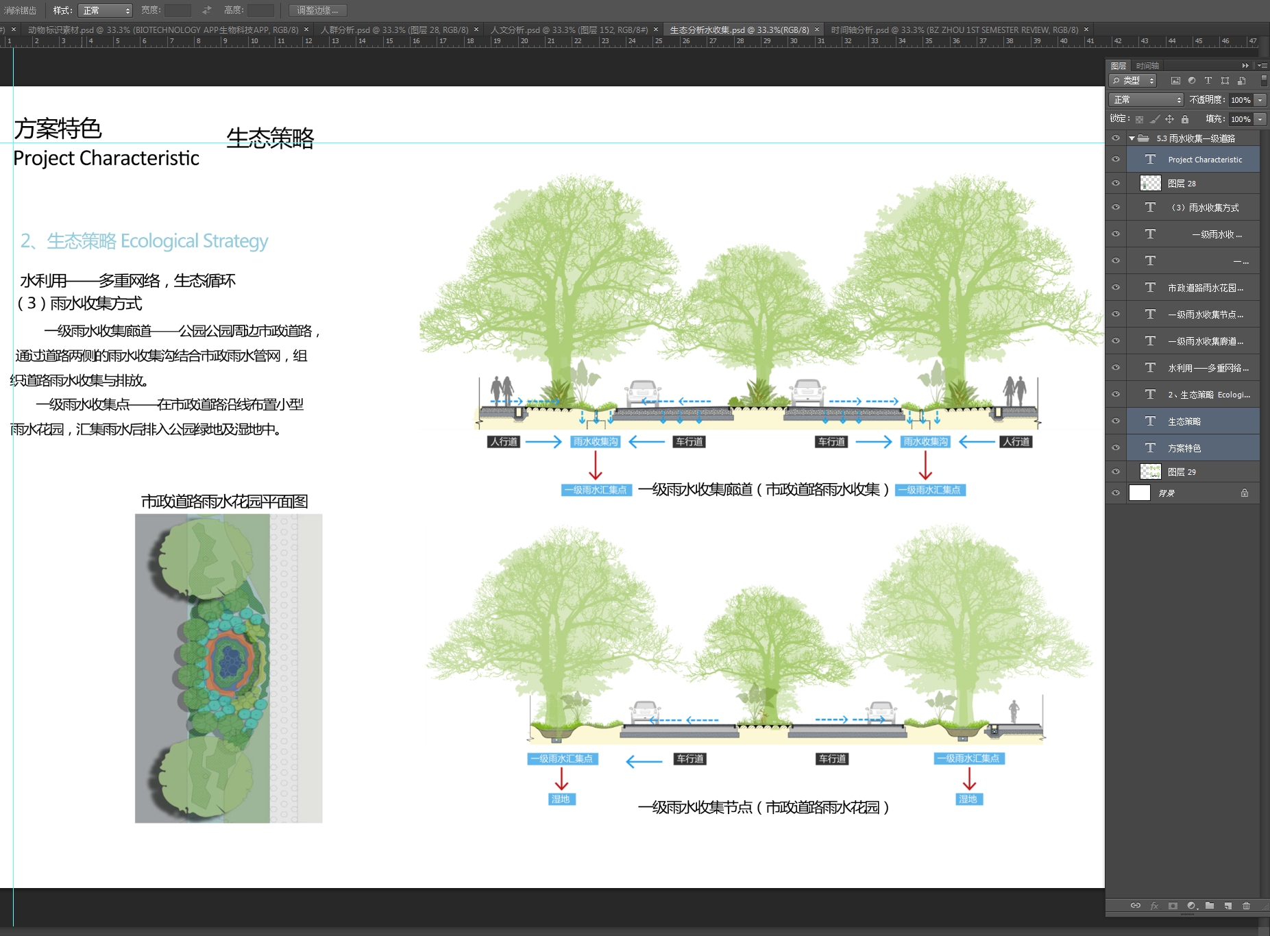Lock position move icon
This screenshot has height=936, width=1270.
[x=1170, y=119]
